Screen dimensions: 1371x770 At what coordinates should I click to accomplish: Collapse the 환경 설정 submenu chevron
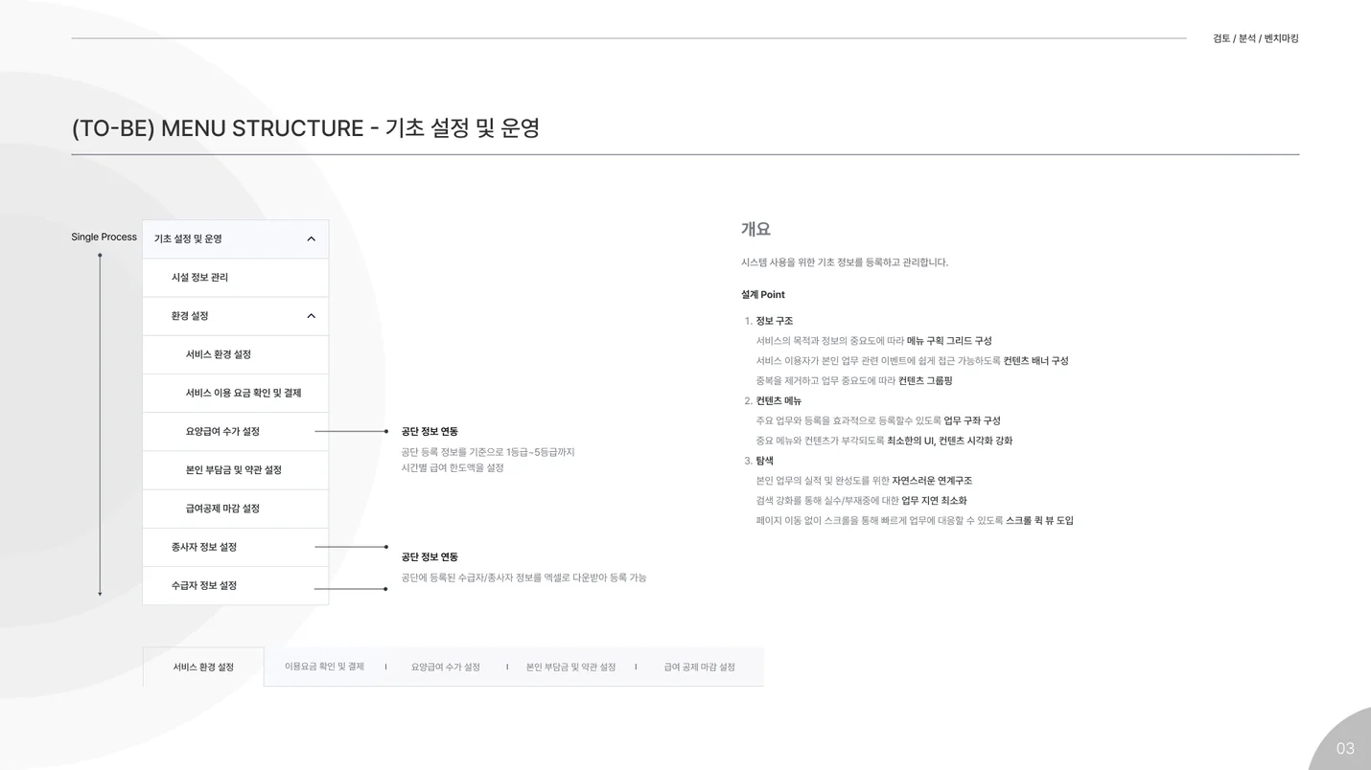point(311,316)
